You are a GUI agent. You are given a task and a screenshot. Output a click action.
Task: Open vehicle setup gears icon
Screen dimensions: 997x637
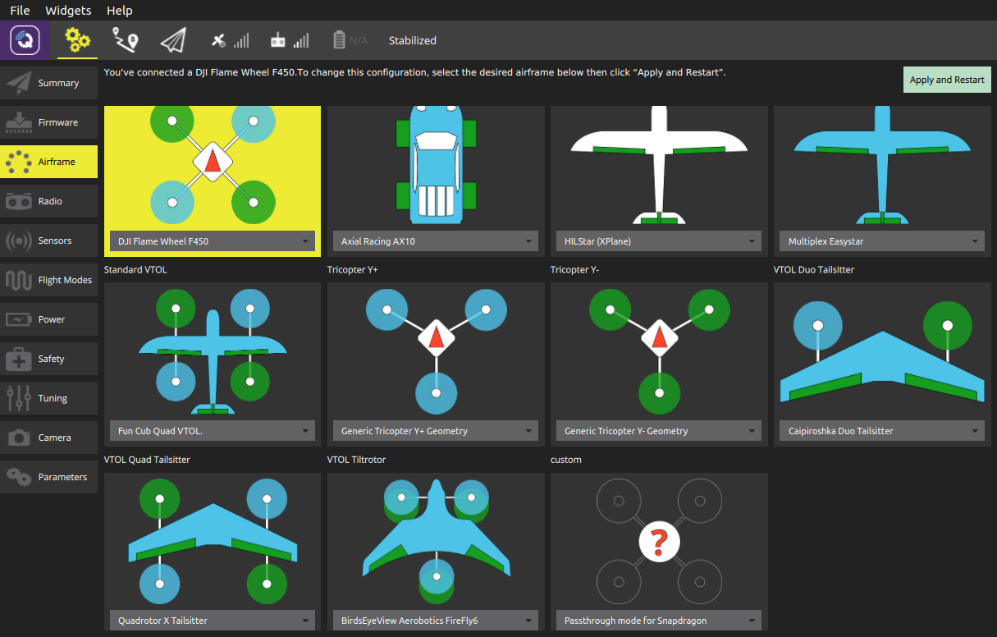77,40
